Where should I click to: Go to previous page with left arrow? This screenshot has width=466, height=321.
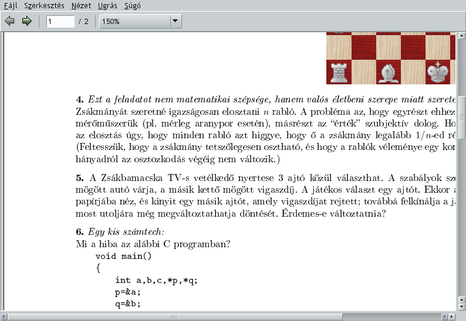(9, 22)
